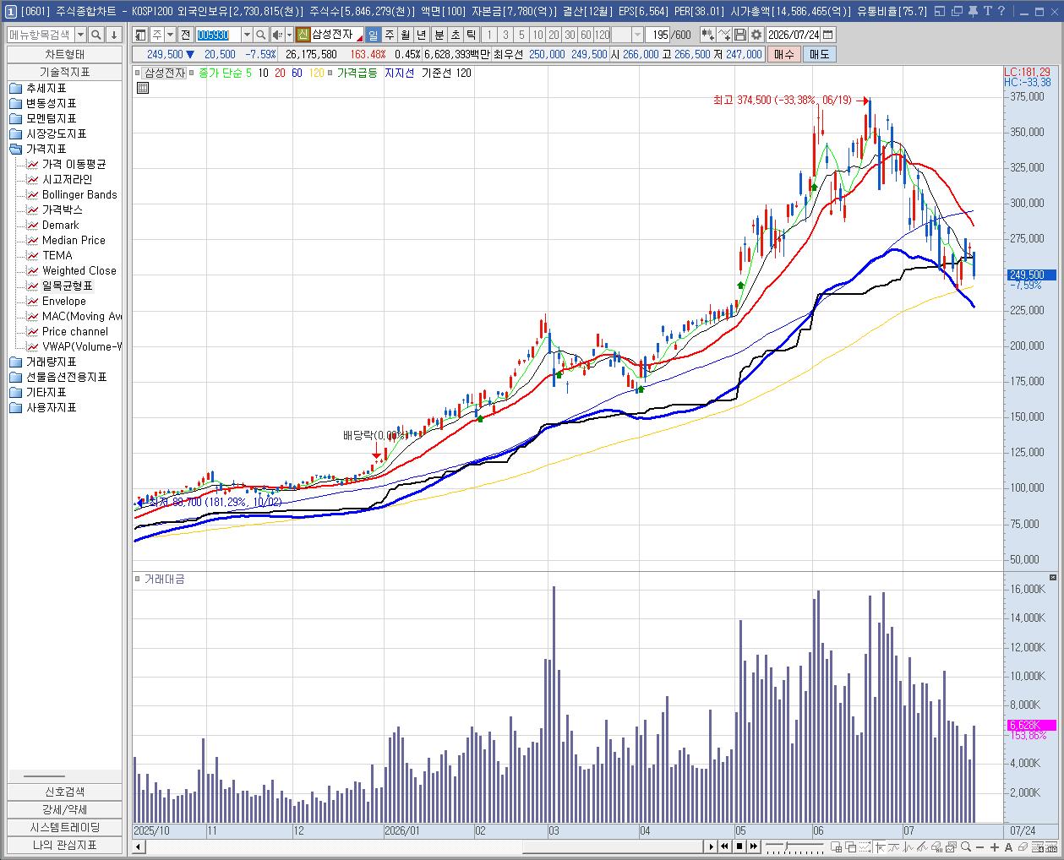1064x860 pixels.
Task: Select the 틱 tick period button
Action: coord(471,35)
